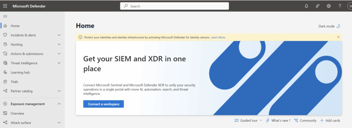
Task: Expand Partner catalog chevron
Action: point(59,91)
